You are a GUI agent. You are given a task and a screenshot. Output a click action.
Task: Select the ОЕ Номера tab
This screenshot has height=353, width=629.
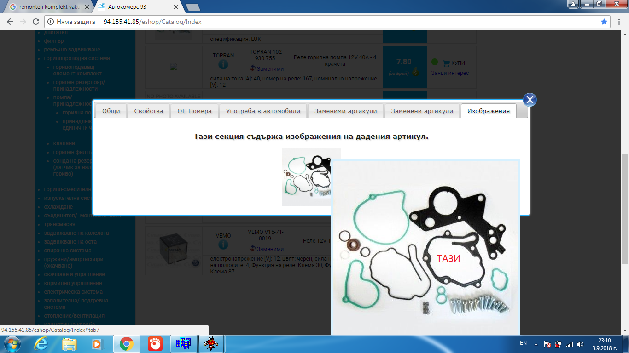click(194, 111)
